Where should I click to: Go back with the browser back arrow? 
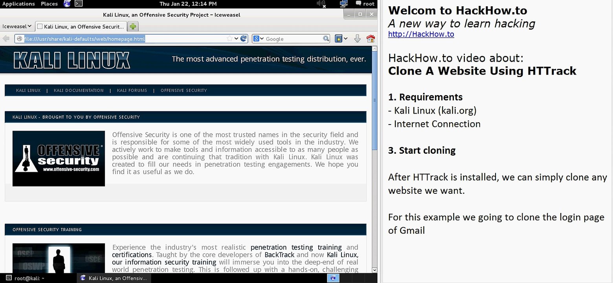pos(6,39)
